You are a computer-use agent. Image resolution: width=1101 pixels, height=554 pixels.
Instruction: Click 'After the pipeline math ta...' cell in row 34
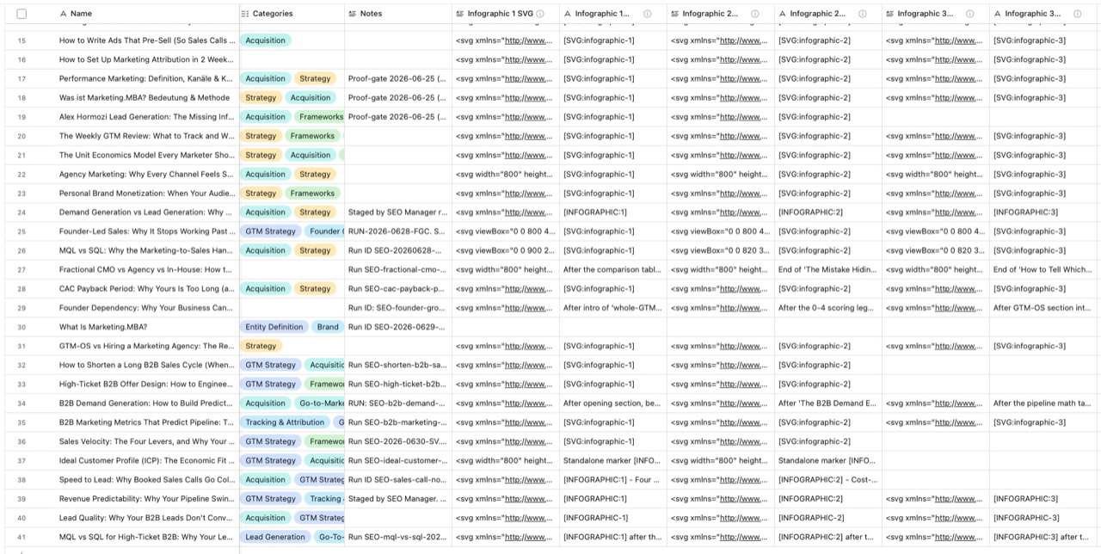coord(1043,403)
